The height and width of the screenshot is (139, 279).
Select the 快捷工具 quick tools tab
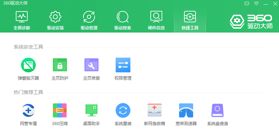[190, 21]
